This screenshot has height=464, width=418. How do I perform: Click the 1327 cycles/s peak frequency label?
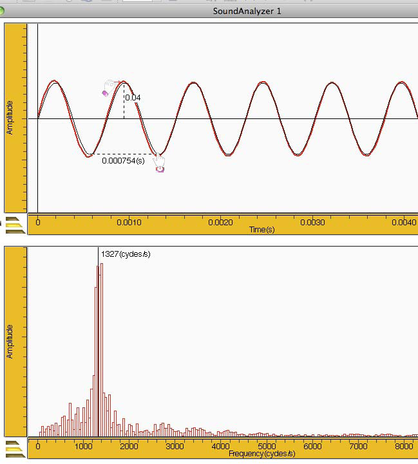126,254
